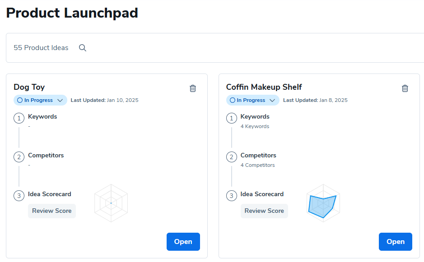Viewport: 424px width, 262px height.
Task: Select Keywords step in Coffin Makeup Shelf
Action: click(255, 117)
